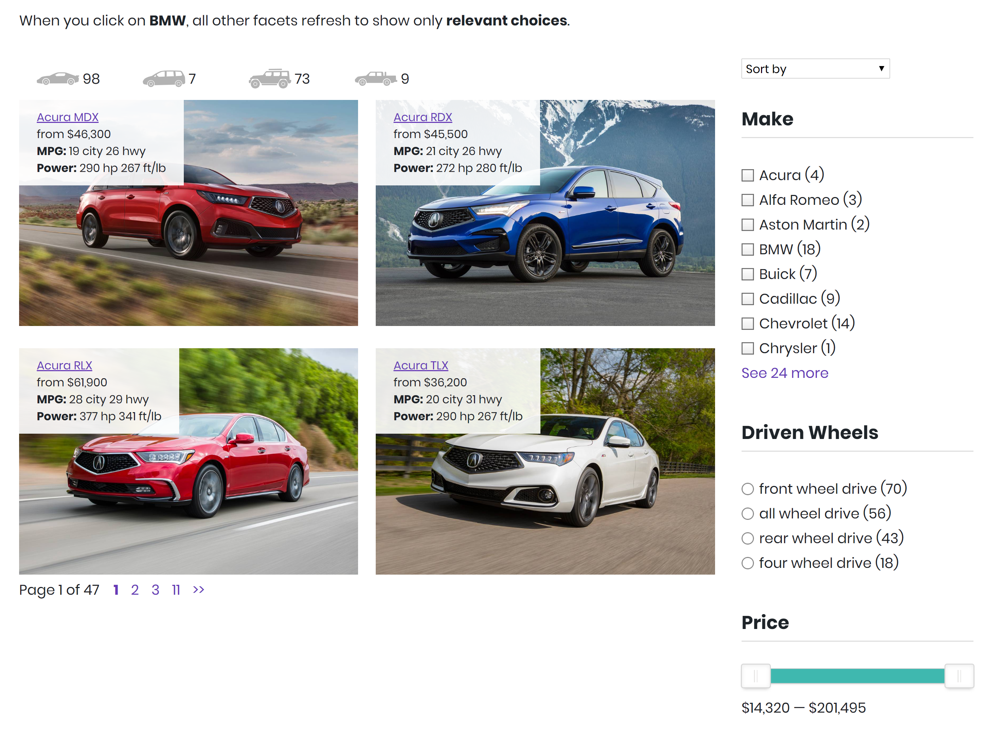The width and height of the screenshot is (995, 736).
Task: Select front wheel drive radio button
Action: (x=748, y=489)
